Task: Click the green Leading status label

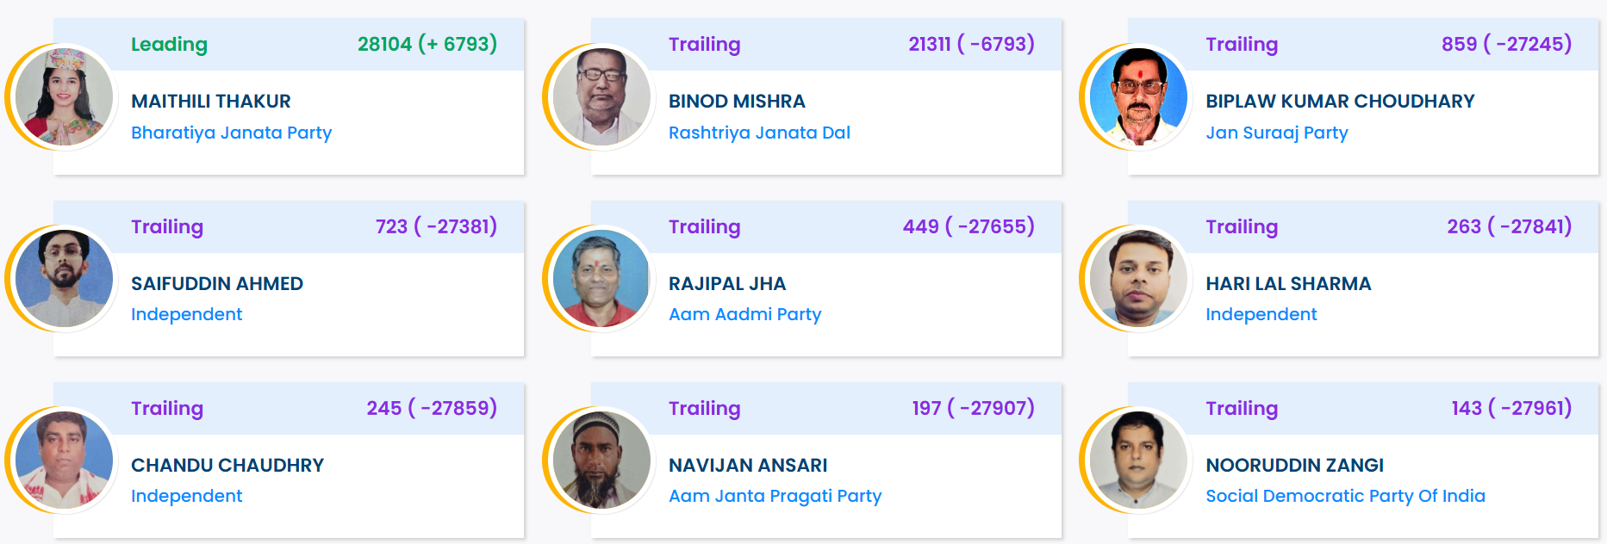Action: (169, 45)
